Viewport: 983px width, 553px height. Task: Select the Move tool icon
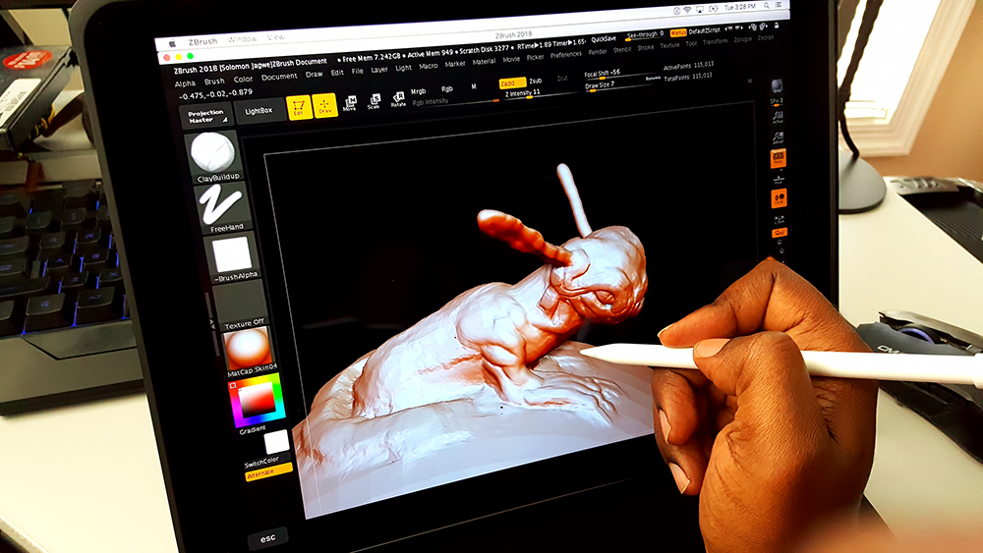(x=350, y=103)
